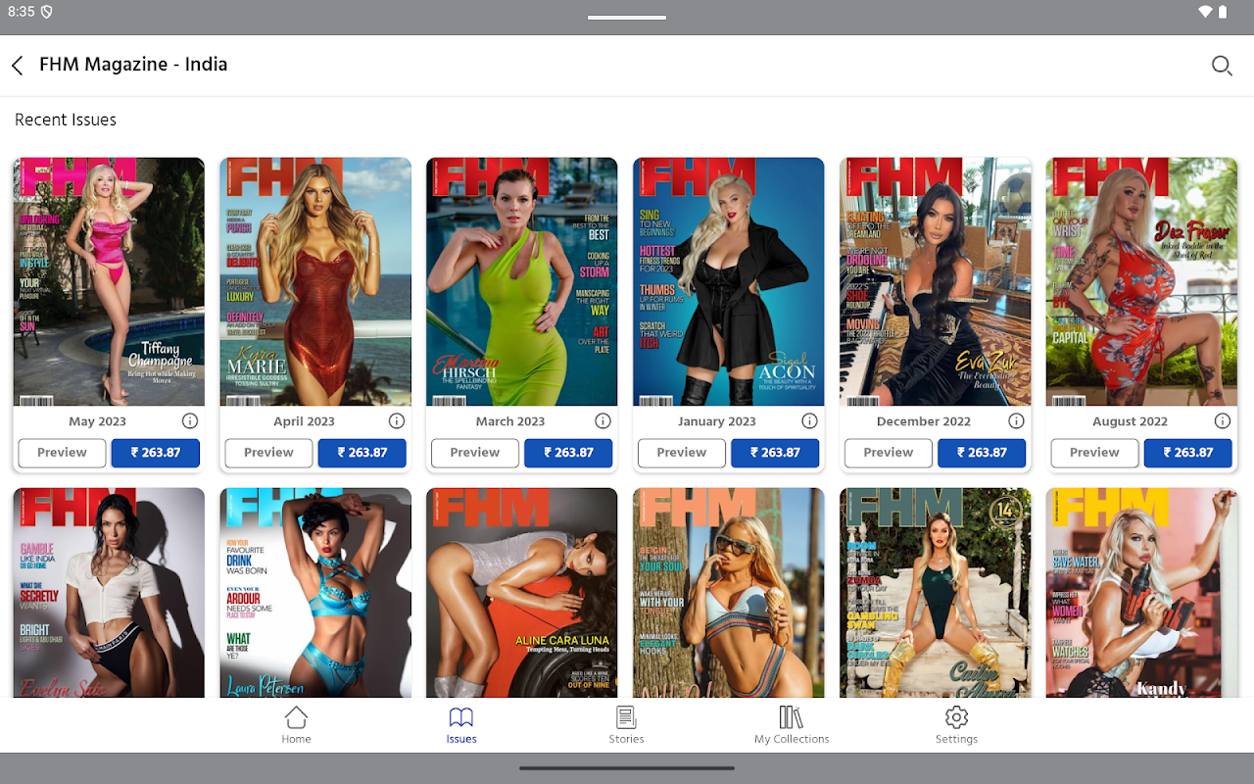
Task: Preview the April 2023 issue
Action: click(268, 453)
